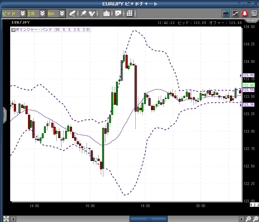Click the grid display icon
The width and height of the screenshot is (259, 222).
tap(129, 13)
